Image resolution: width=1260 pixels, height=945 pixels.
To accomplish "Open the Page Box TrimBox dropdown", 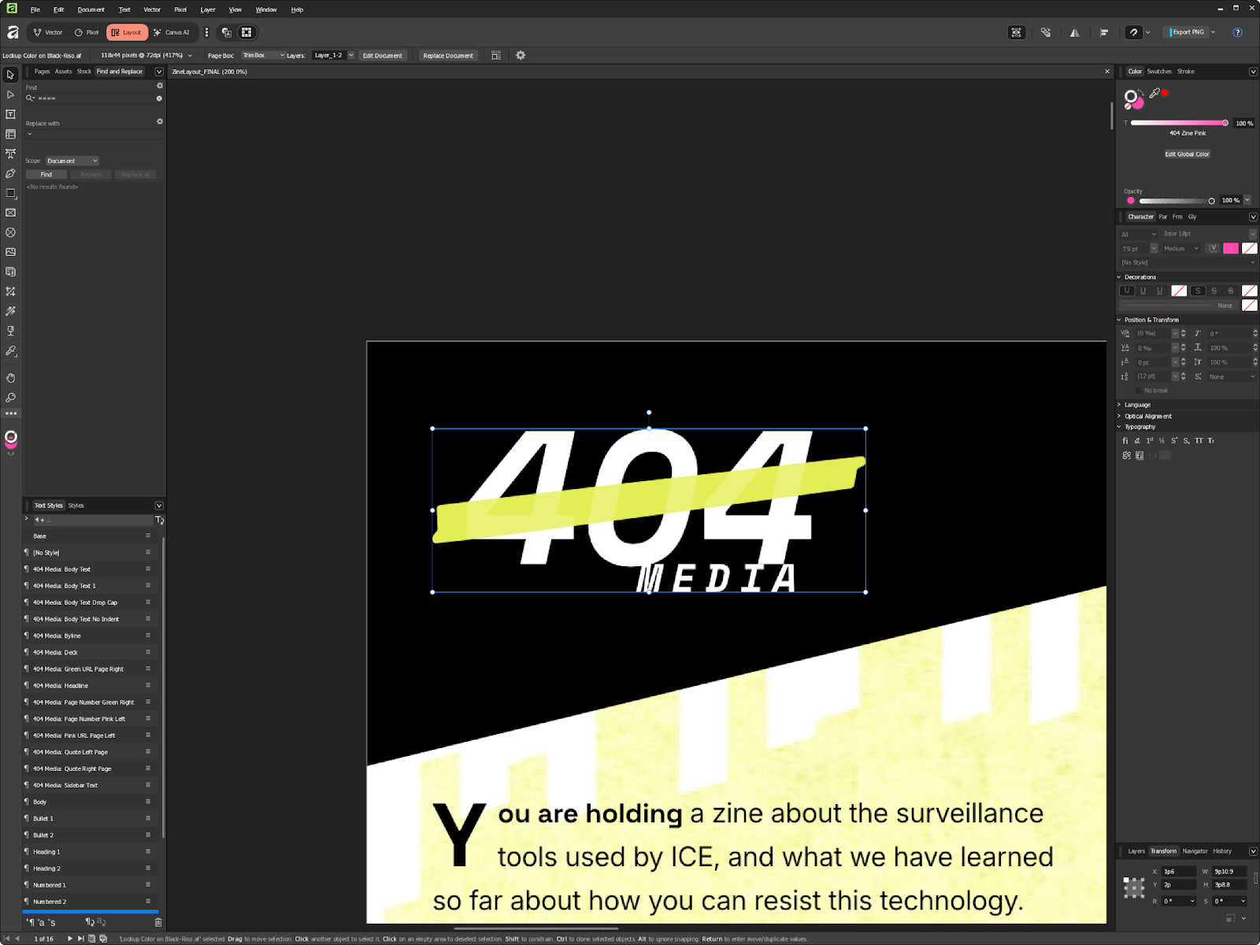I will 262,55.
